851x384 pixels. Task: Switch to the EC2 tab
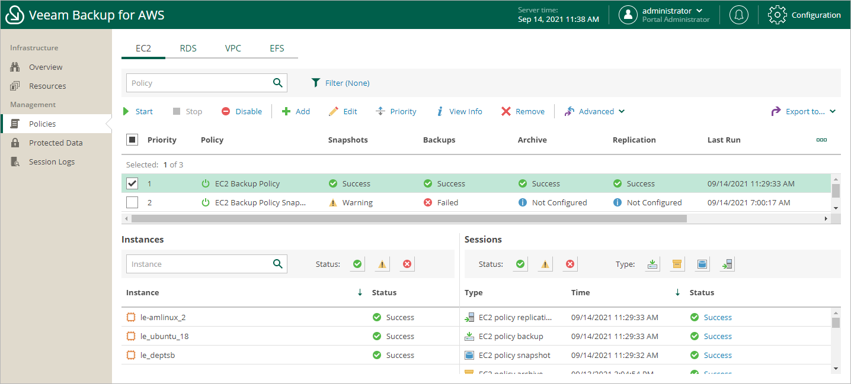pyautogui.click(x=143, y=49)
